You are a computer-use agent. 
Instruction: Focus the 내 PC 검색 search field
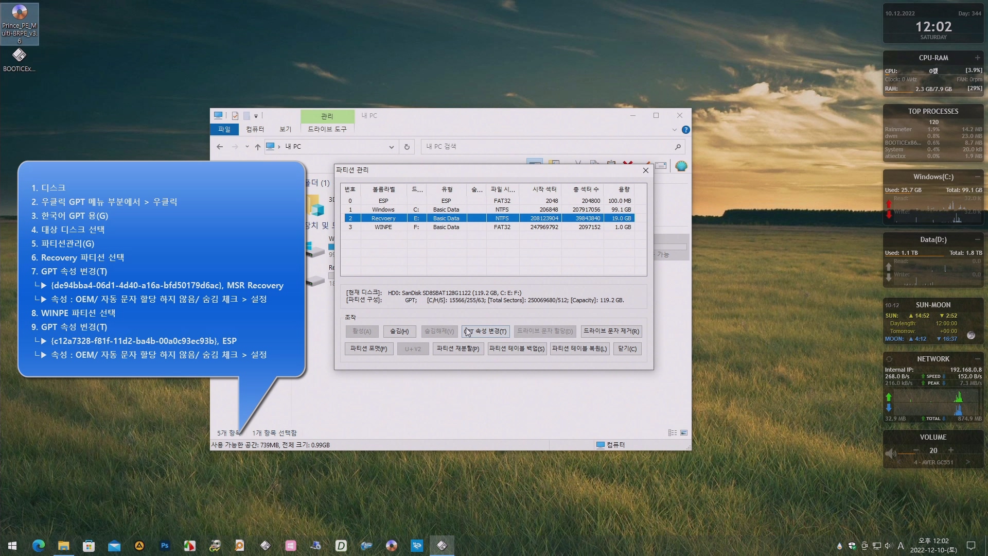pyautogui.click(x=553, y=147)
